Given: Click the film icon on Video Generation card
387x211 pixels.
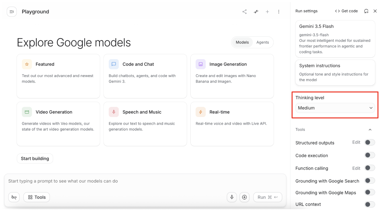Looking at the screenshot, I should pyautogui.click(x=27, y=112).
